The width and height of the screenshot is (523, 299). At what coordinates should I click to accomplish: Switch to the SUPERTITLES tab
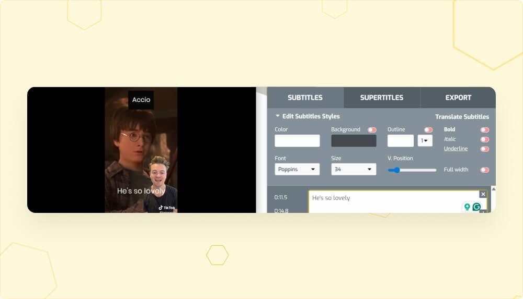382,98
